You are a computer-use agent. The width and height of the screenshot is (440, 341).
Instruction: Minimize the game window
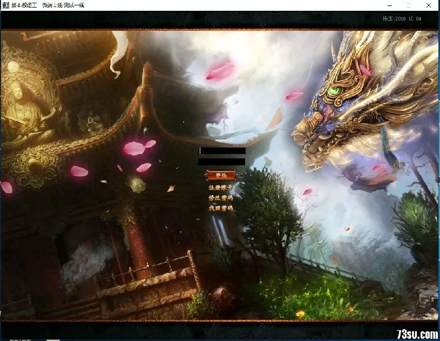click(390, 5)
